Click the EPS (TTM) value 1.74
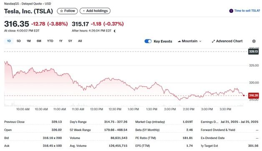Screen dimensions: 262x151 [189, 146]
